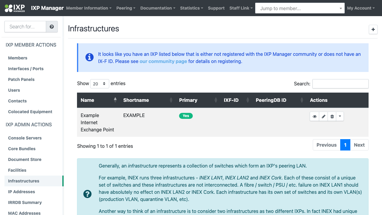This screenshot has height=215, width=382.
Task: Open Interfaces / Ports in sidebar
Action: 26,69
